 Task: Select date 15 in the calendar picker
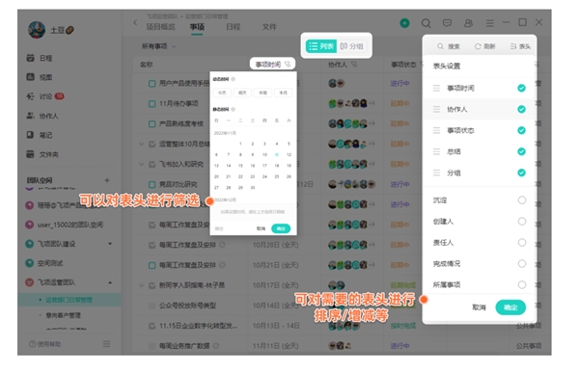(240, 166)
